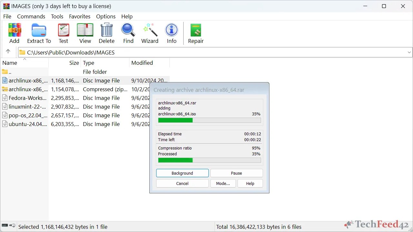Click the Add toolbar icon
Image resolution: width=413 pixels, height=232 pixels.
click(x=14, y=30)
